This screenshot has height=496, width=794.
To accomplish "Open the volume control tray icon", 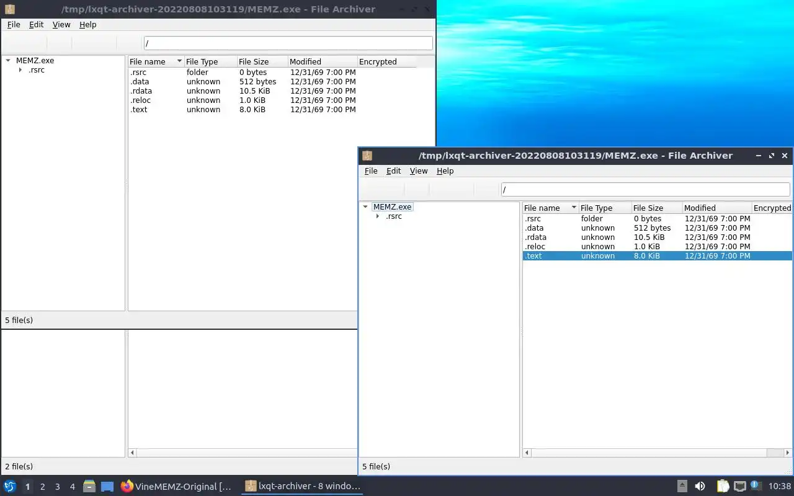I will (700, 487).
